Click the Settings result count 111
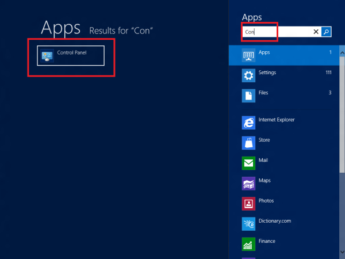This screenshot has width=345, height=259. (328, 73)
